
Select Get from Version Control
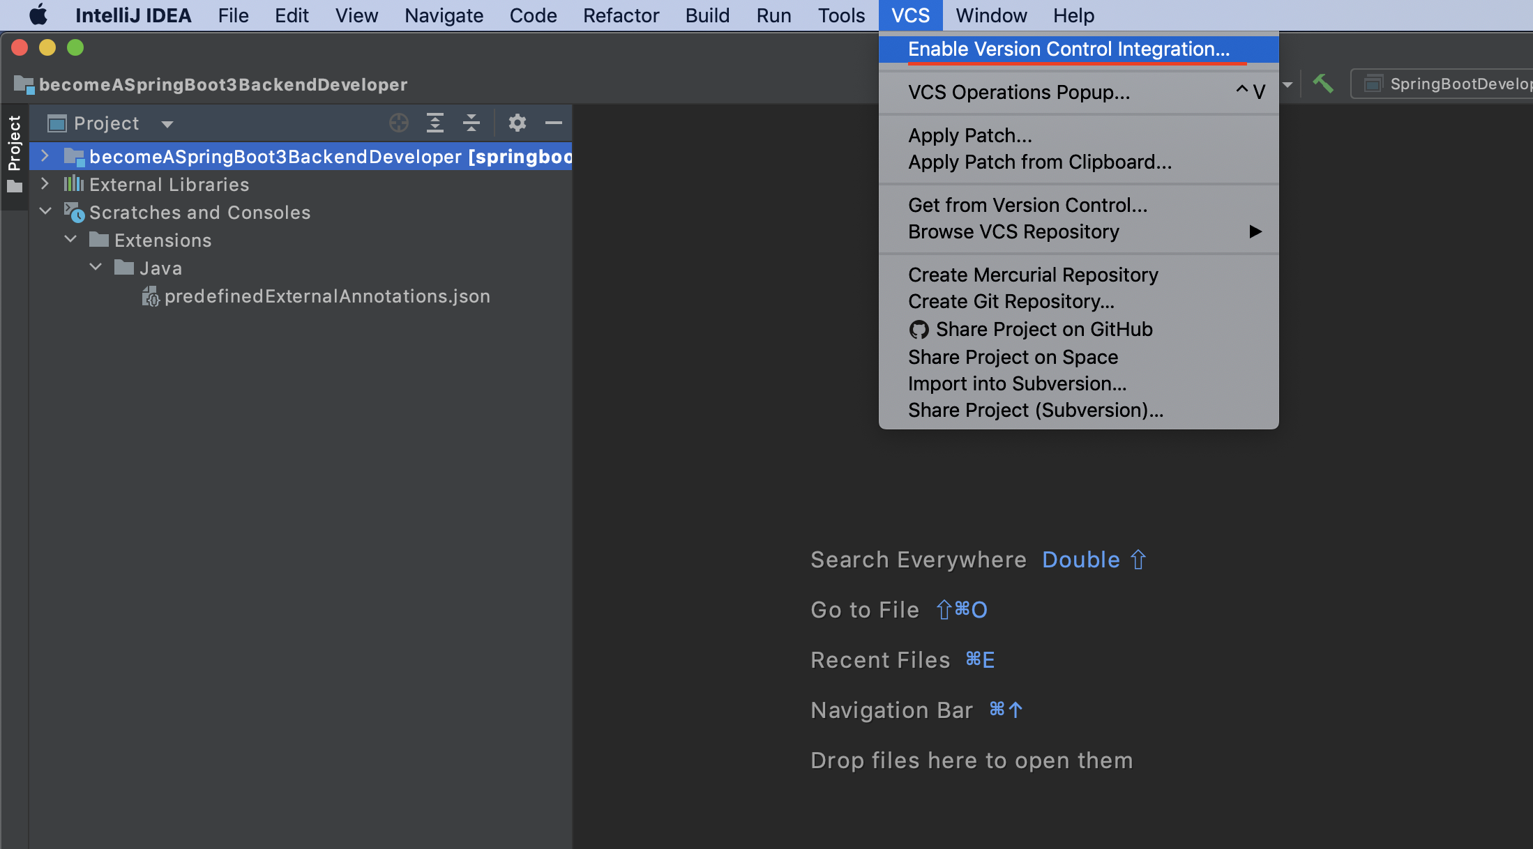[1078, 205]
